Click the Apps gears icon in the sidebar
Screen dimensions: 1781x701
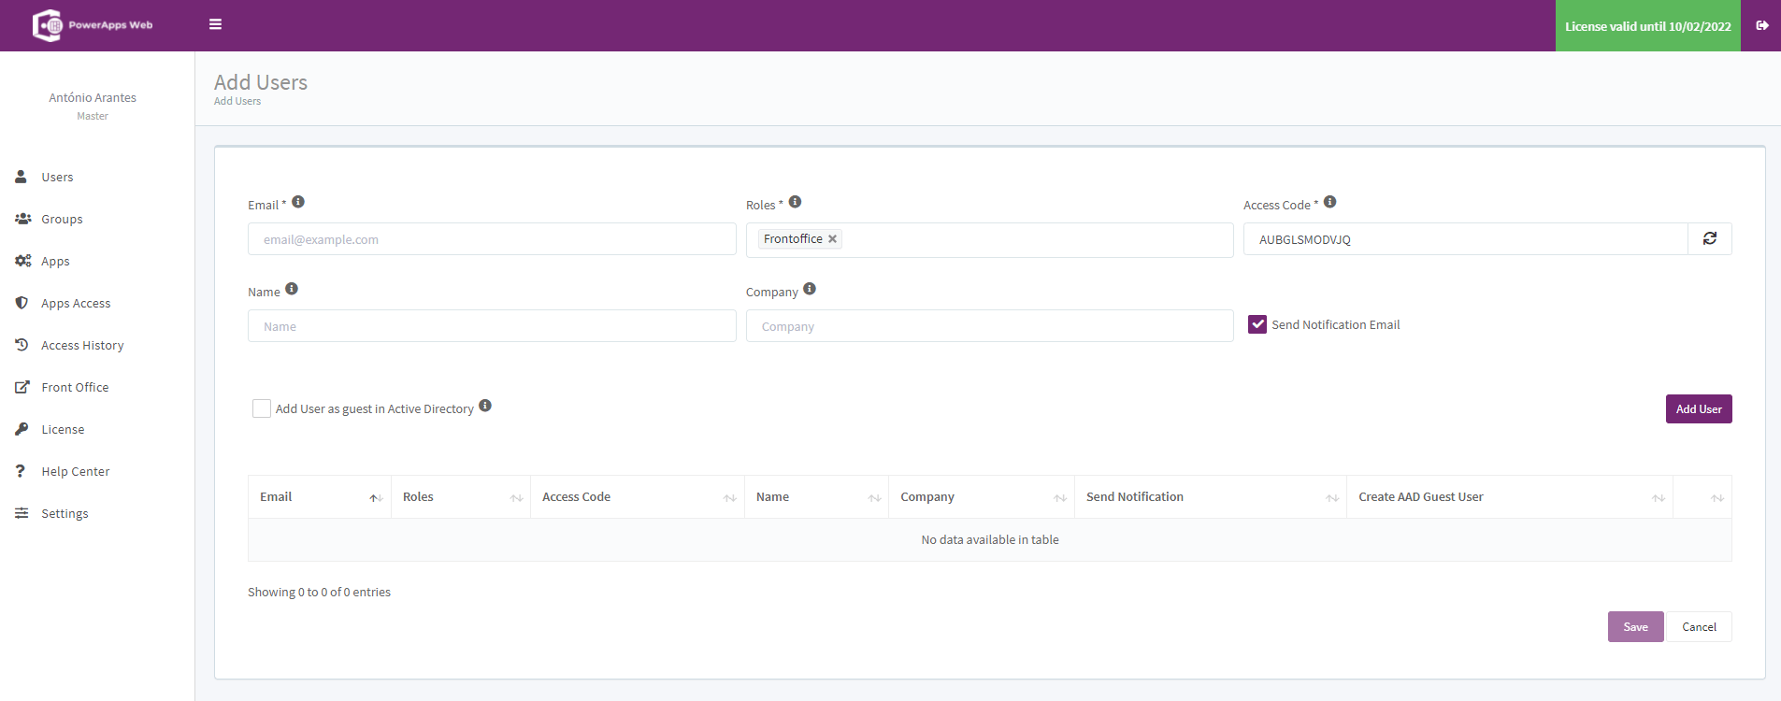pyautogui.click(x=22, y=260)
